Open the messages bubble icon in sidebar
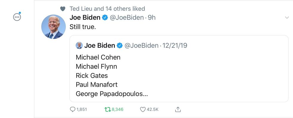Image resolution: width=293 pixels, height=118 pixels. [x=17, y=17]
